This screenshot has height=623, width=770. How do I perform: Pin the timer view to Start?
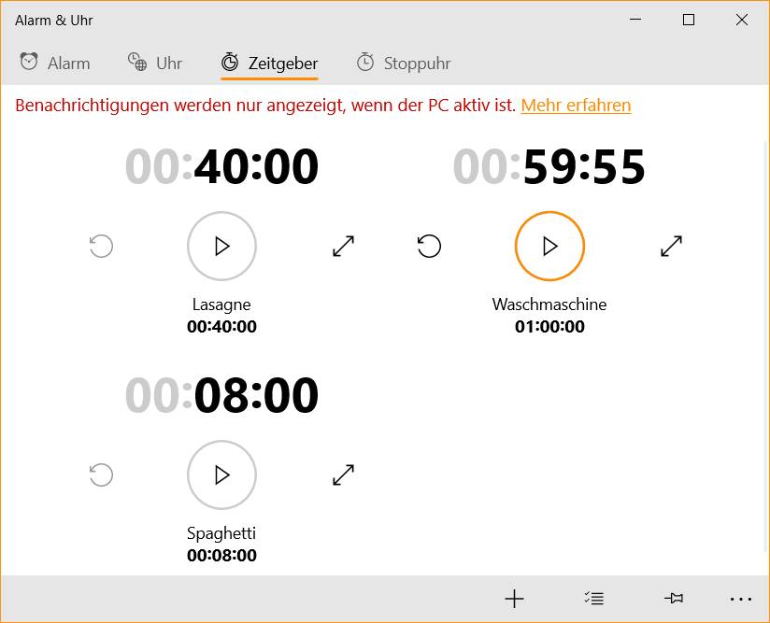(673, 599)
